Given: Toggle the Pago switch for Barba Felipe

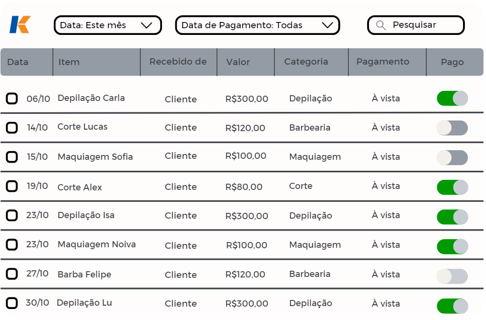Looking at the screenshot, I should (x=452, y=276).
